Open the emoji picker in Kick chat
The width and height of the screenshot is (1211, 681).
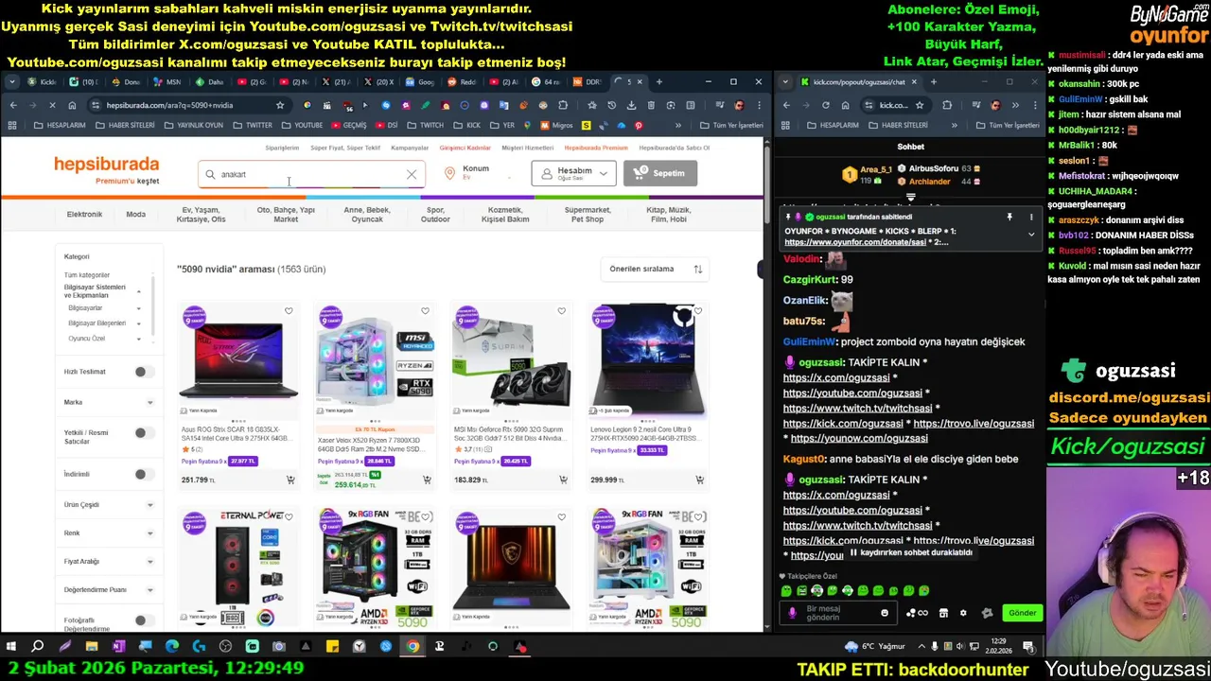pos(885,613)
